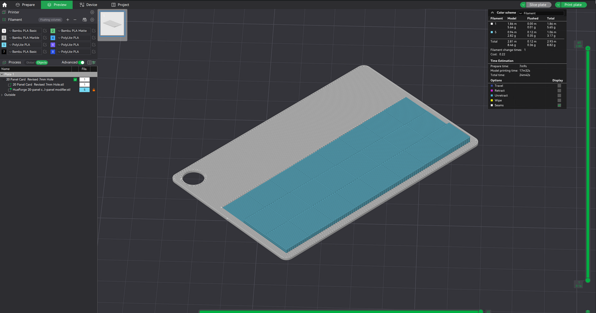Image resolution: width=596 pixels, height=313 pixels.
Task: Edit Bambu PLA Marble filament settings
Action: click(45, 38)
